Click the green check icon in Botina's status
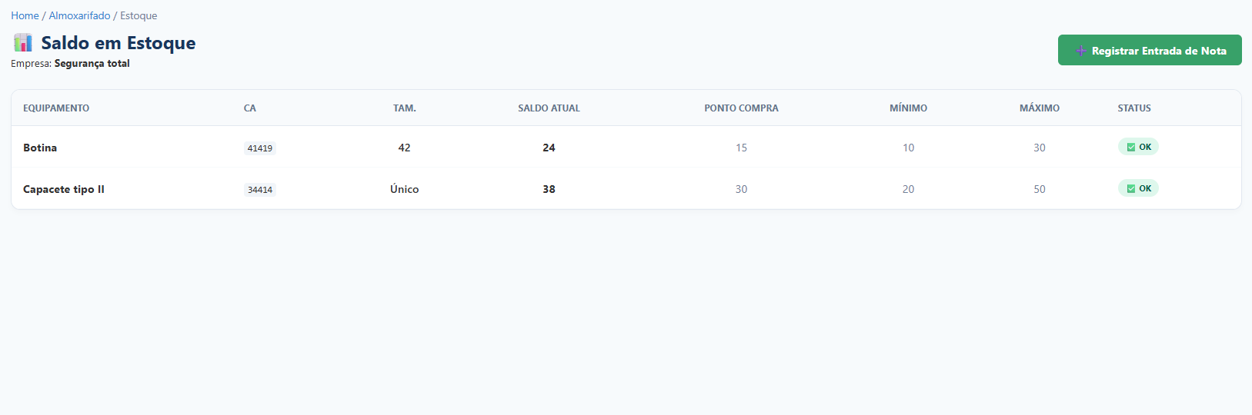1252x415 pixels. click(1130, 147)
